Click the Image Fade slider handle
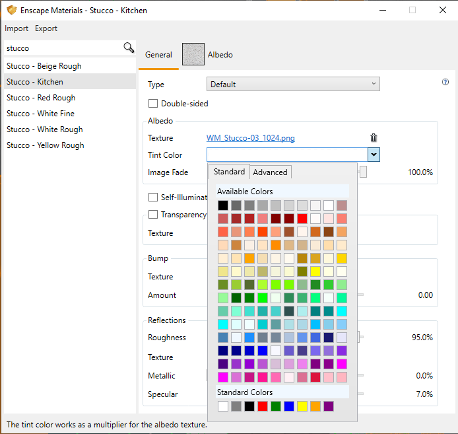Image resolution: width=458 pixels, height=434 pixels. coord(363,172)
